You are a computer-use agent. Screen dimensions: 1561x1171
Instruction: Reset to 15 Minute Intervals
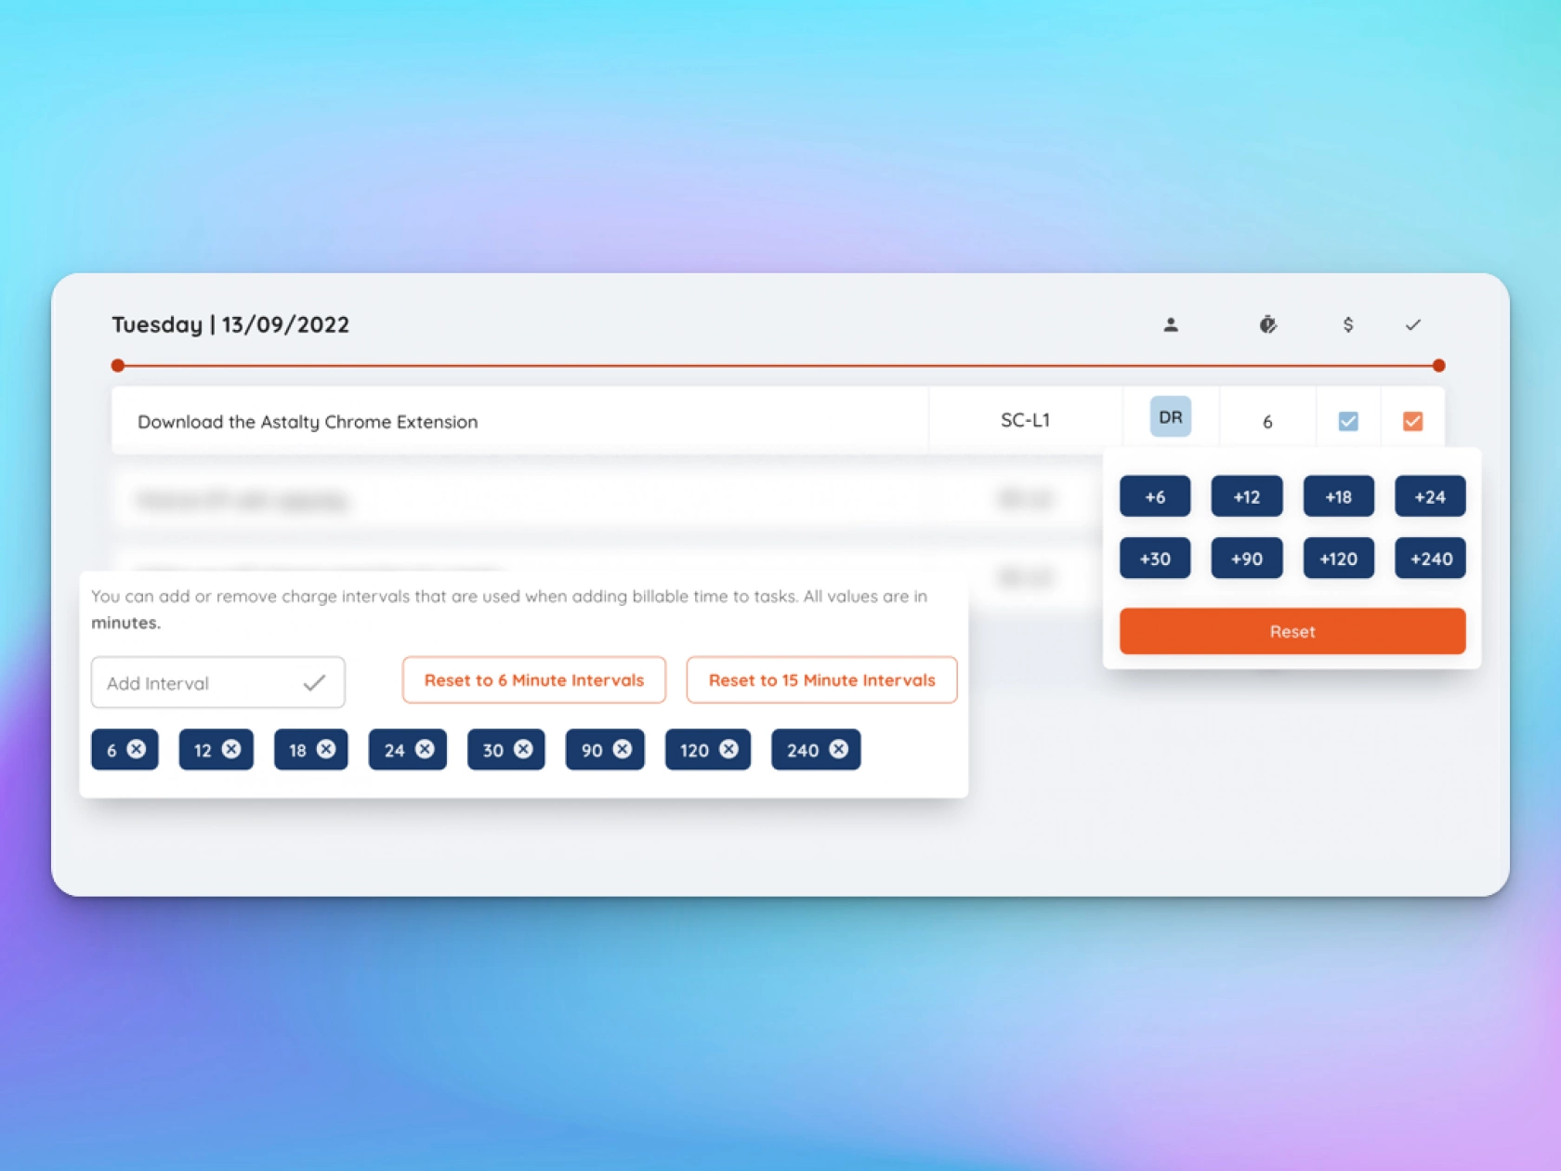[821, 680]
